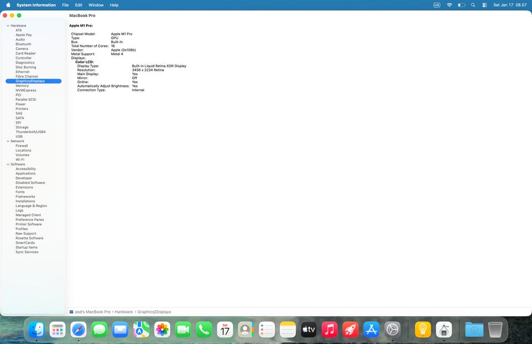The width and height of the screenshot is (532, 344).
Task: Open Downloads folder in the Dock
Action: pyautogui.click(x=474, y=330)
